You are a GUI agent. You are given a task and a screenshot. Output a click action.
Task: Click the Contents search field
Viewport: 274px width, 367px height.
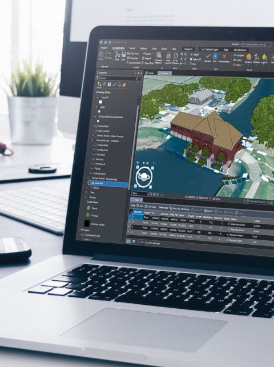pyautogui.click(x=119, y=78)
